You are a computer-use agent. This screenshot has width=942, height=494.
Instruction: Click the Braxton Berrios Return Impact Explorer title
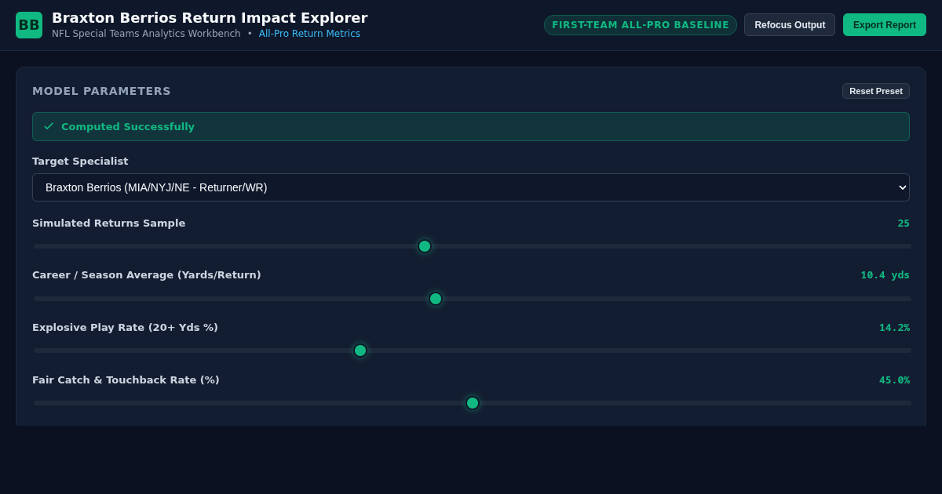[x=210, y=17]
